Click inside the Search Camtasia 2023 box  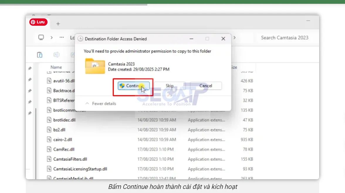[285, 37]
